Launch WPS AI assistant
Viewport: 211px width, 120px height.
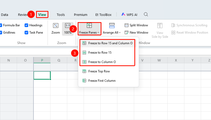click(x=129, y=15)
